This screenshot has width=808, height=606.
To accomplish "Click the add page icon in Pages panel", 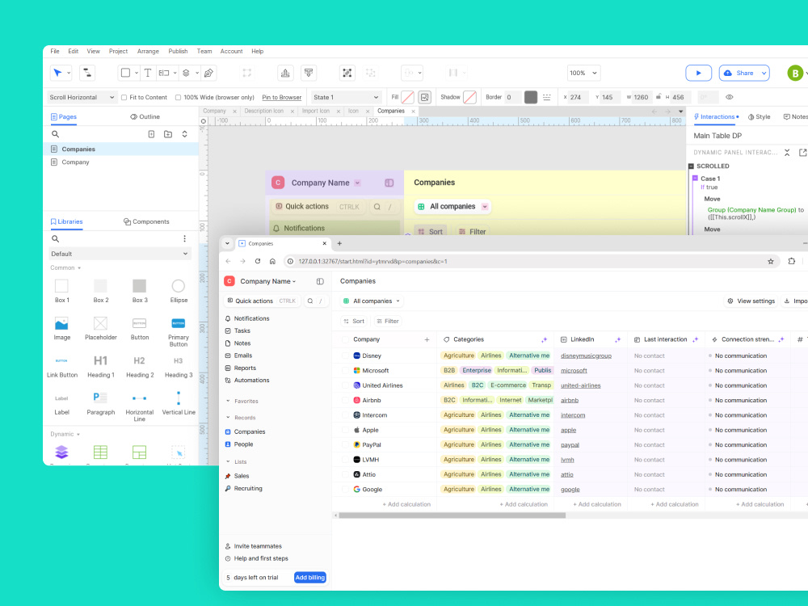I will (152, 134).
